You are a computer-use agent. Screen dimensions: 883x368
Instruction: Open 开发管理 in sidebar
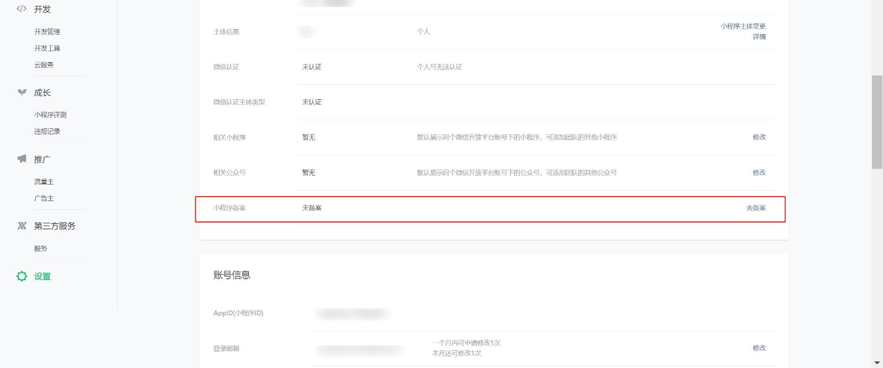[x=47, y=32]
